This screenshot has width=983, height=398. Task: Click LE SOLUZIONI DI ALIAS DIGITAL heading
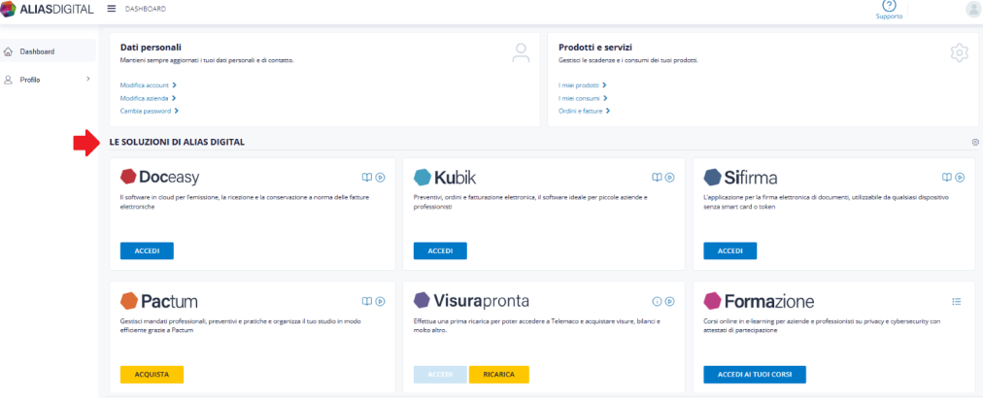177,143
